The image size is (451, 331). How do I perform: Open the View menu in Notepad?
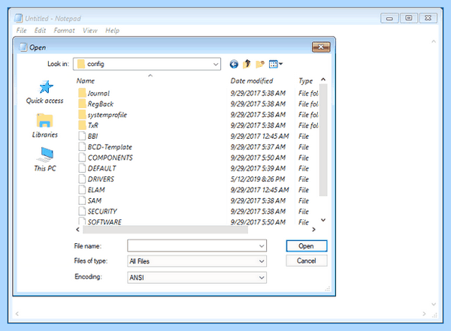pyautogui.click(x=90, y=31)
